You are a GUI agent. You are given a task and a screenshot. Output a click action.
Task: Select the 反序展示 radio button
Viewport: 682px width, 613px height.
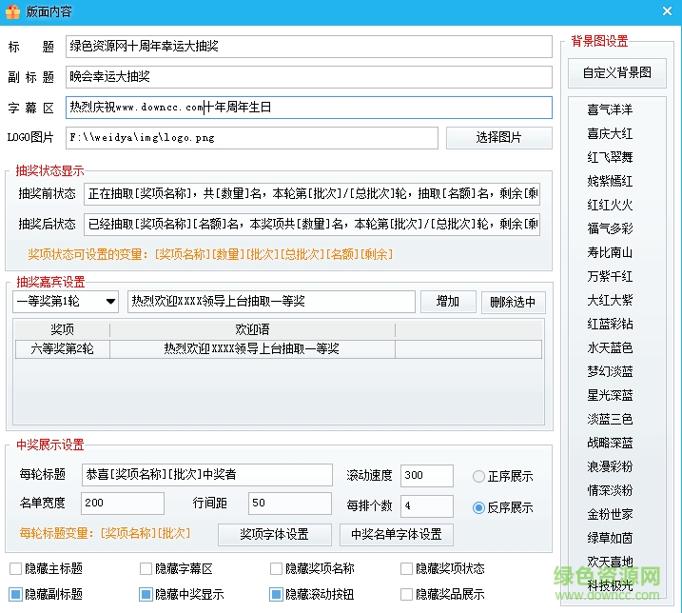pyautogui.click(x=479, y=506)
